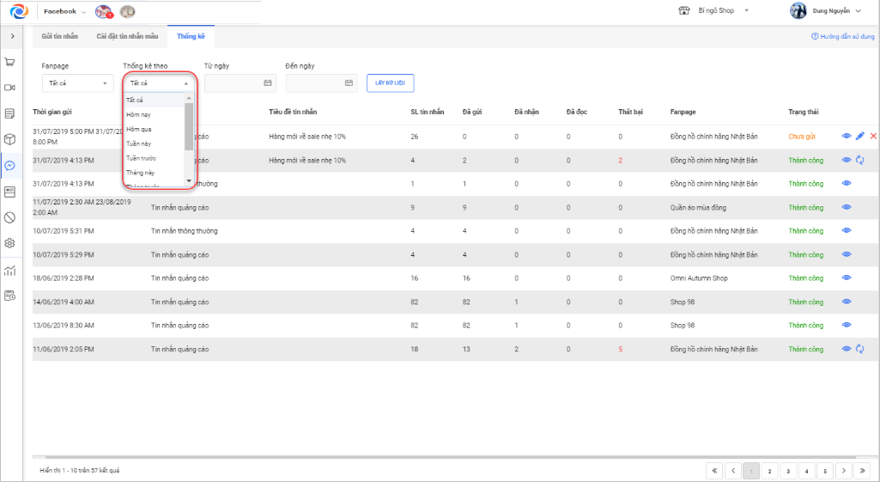Delete the unsent message with red X
This screenshot has width=880, height=482.
point(873,136)
